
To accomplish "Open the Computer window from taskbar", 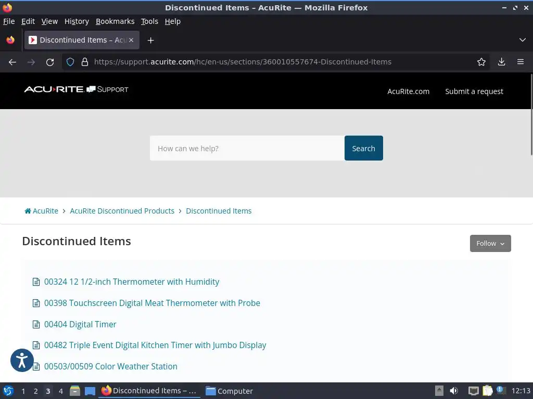I will pyautogui.click(x=230, y=391).
